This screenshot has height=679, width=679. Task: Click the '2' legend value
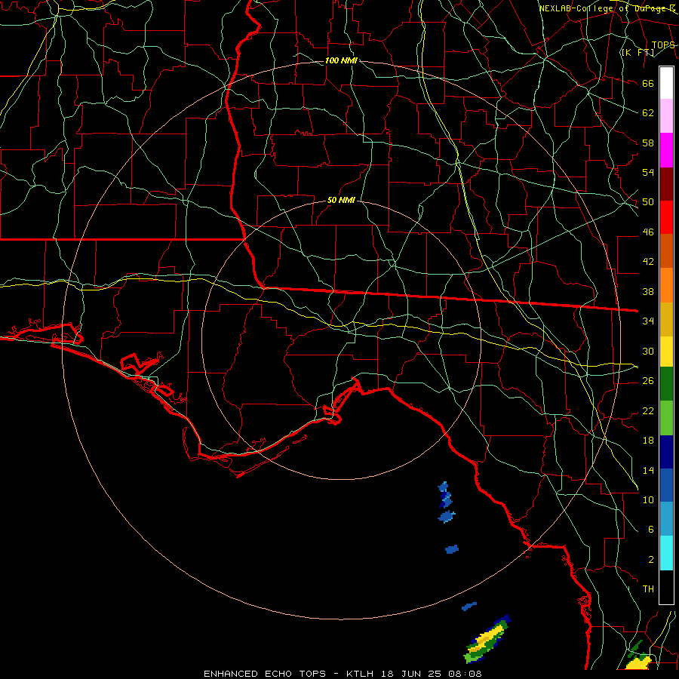pos(650,560)
